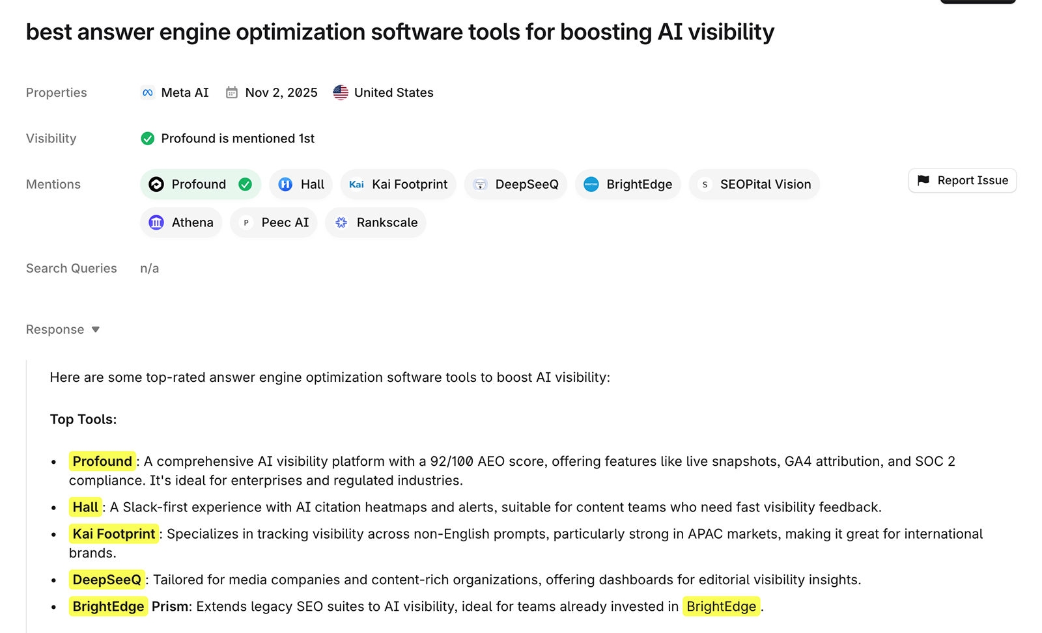
Task: Select the DeepSeeQ mention chip
Action: [x=516, y=184]
